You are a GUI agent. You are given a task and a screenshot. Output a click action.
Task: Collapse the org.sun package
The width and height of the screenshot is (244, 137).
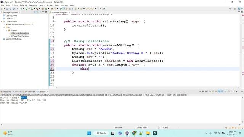(7, 30)
